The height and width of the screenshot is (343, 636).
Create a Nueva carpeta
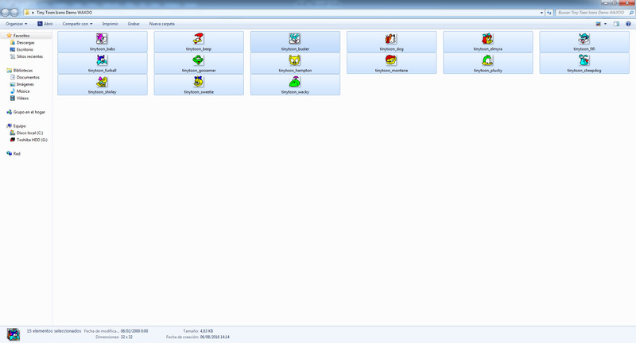[x=162, y=24]
